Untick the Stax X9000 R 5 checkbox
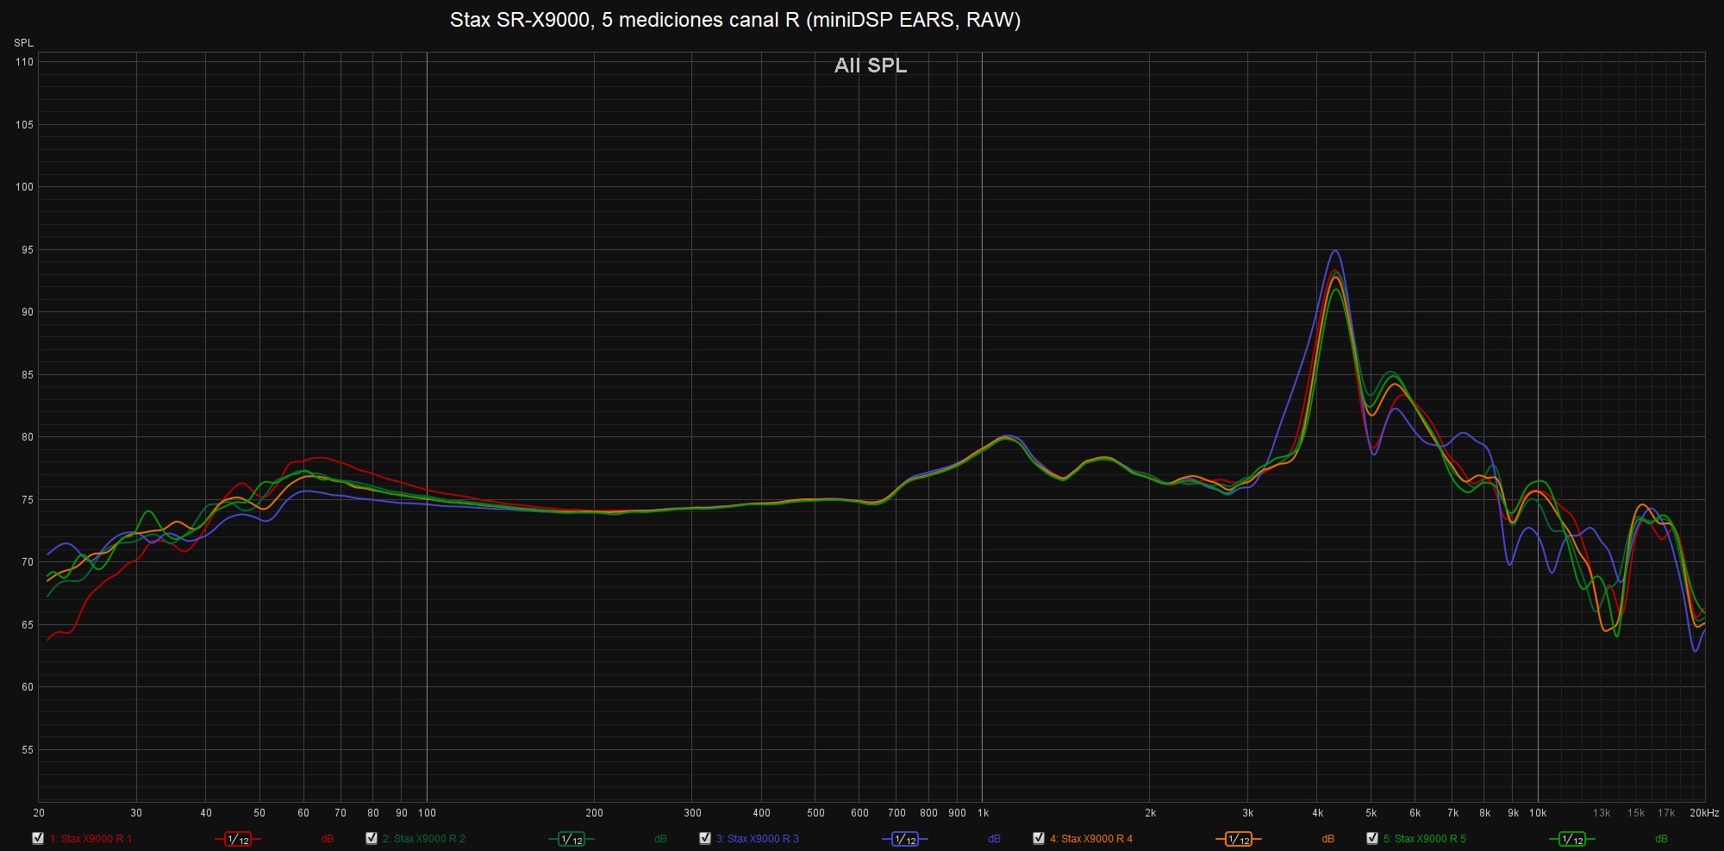The image size is (1724, 851). (x=1372, y=838)
